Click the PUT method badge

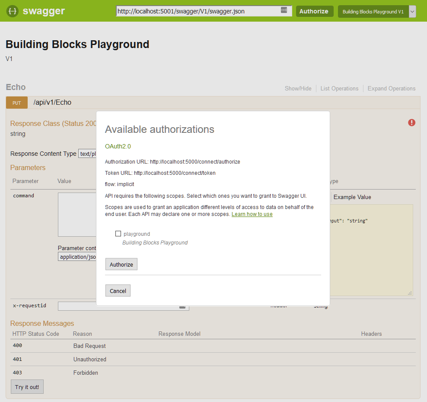click(16, 103)
